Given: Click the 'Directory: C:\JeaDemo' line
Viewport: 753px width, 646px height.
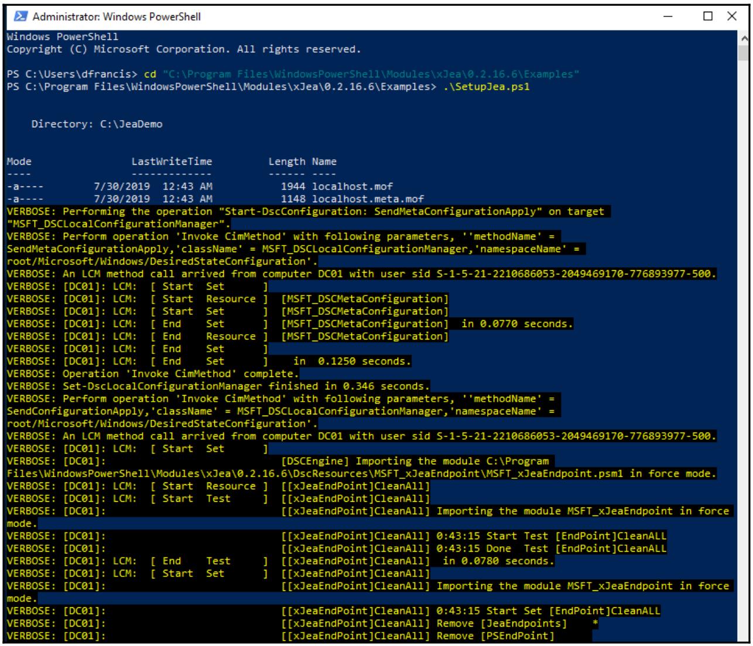Looking at the screenshot, I should point(97,124).
